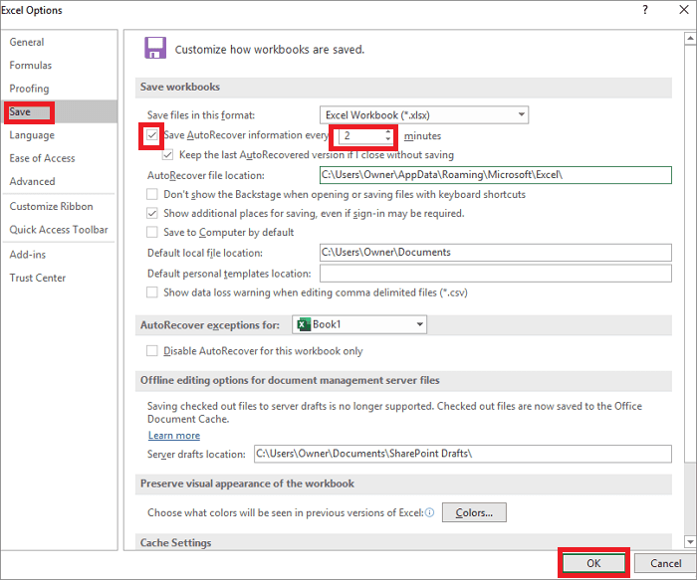The width and height of the screenshot is (697, 580).
Task: Click the Server drafts location field
Action: [463, 454]
